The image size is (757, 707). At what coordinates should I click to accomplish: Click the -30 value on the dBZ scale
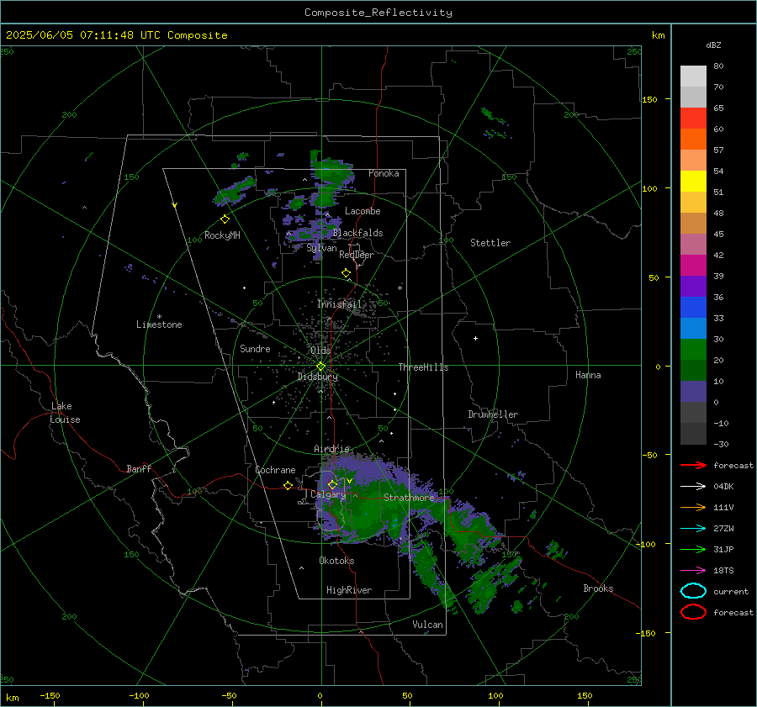[x=722, y=444]
